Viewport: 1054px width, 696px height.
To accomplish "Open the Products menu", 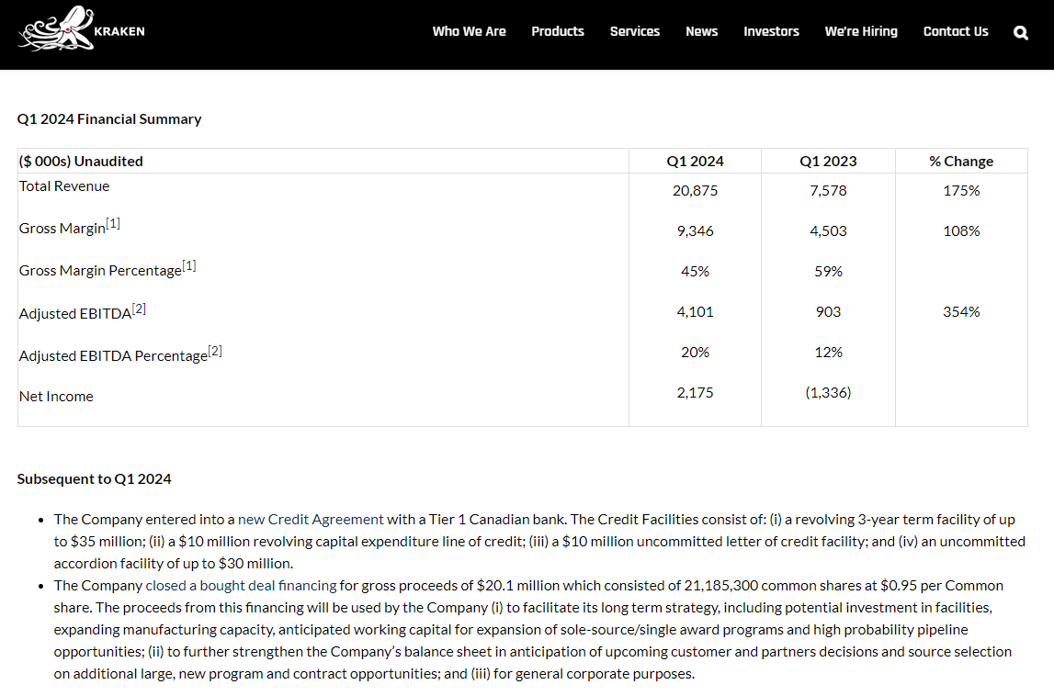I will pos(557,31).
